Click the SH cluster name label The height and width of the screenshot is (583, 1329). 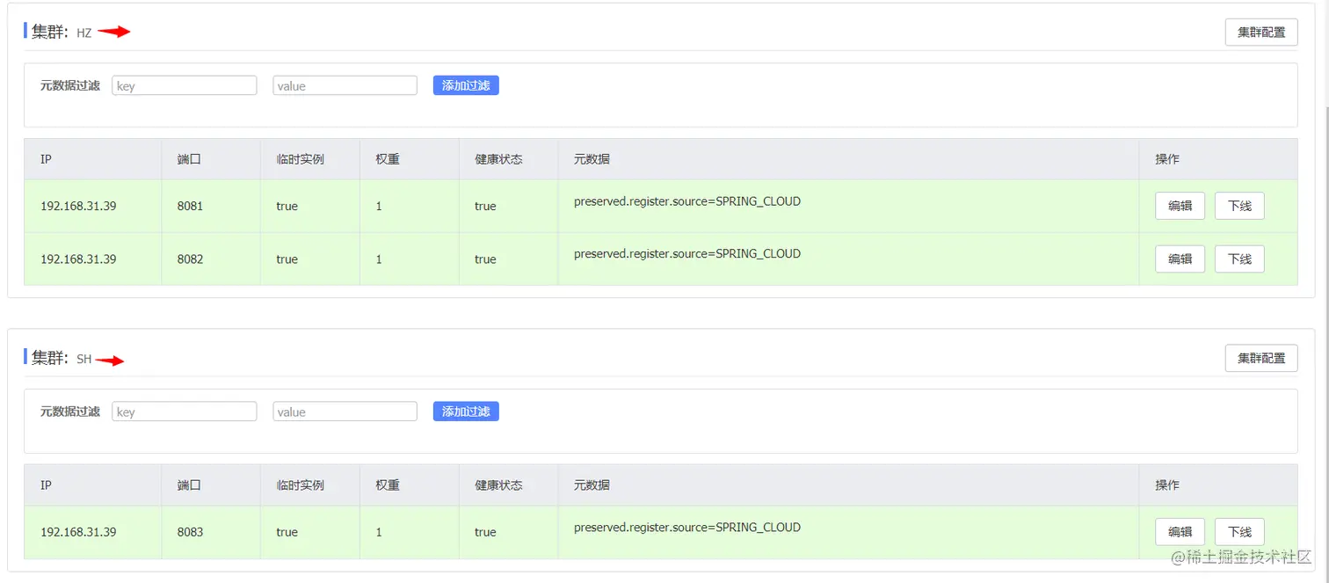[x=84, y=360]
